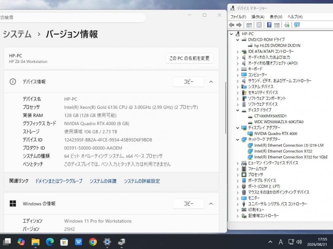Click the デバイス ID value text

click(108, 140)
